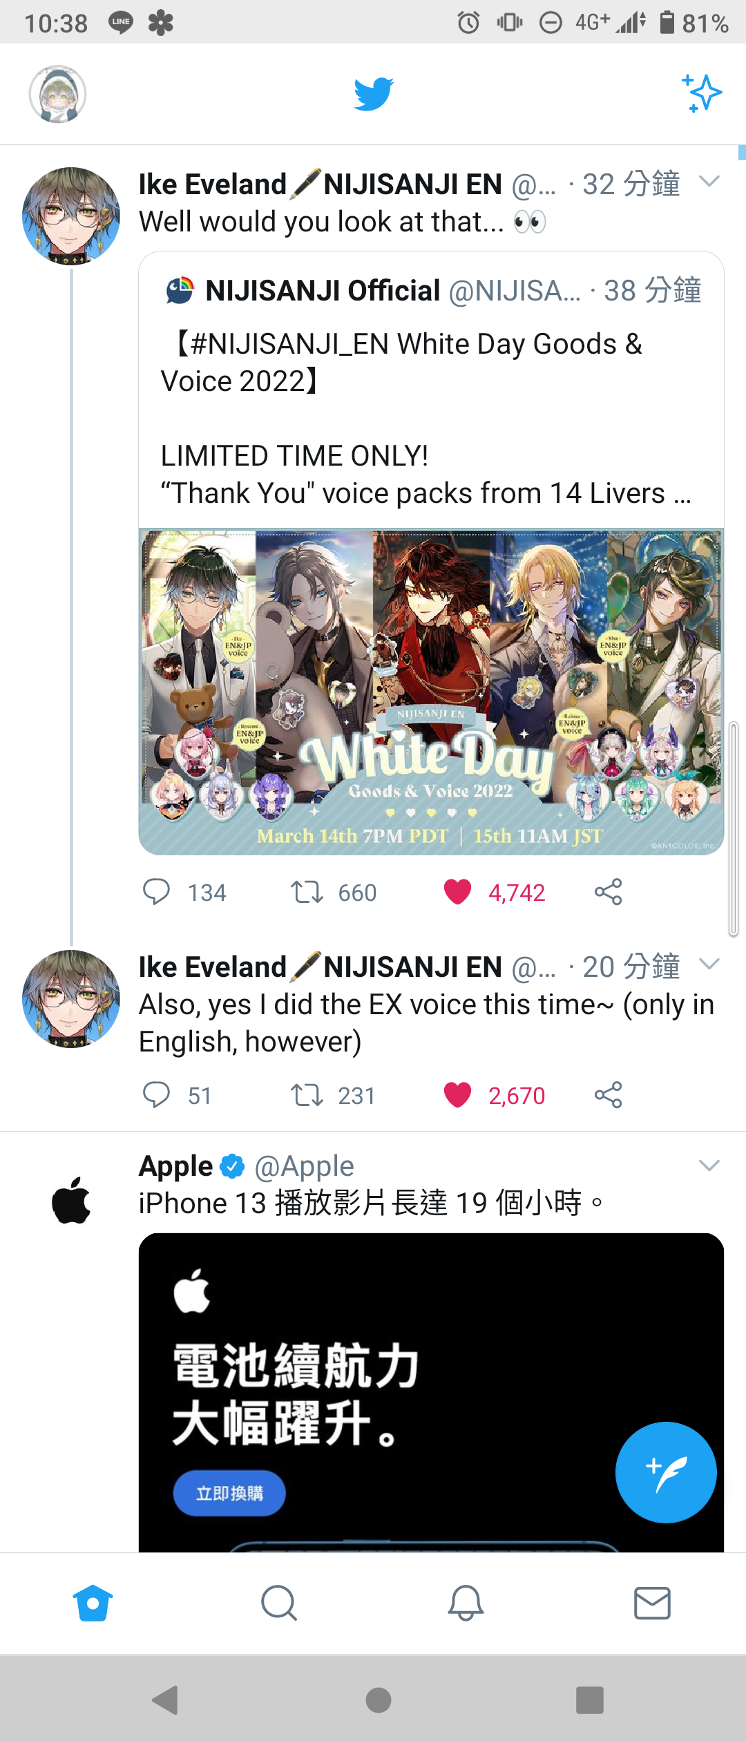
Task: Switch to the Notifications bell tab
Action: pyautogui.click(x=466, y=1603)
